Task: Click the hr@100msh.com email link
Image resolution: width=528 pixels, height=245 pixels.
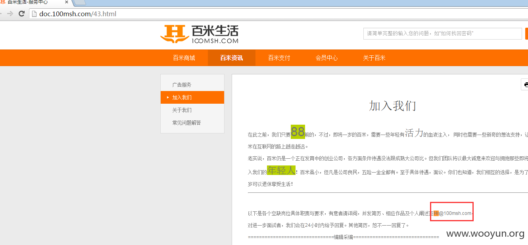Action: point(453,213)
